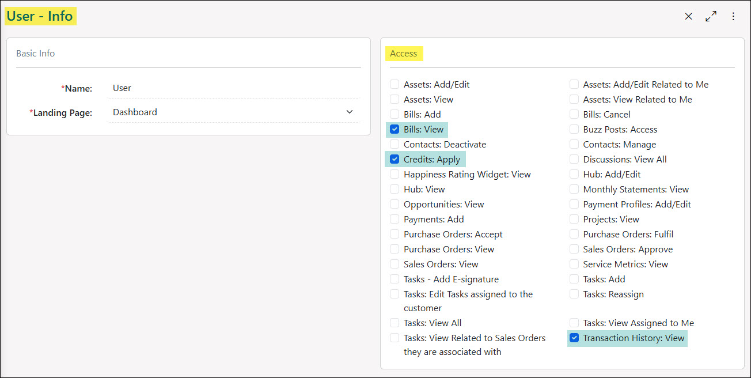Image resolution: width=751 pixels, height=378 pixels.
Task: Enable Buzz Posts: Access
Action: [x=574, y=129]
